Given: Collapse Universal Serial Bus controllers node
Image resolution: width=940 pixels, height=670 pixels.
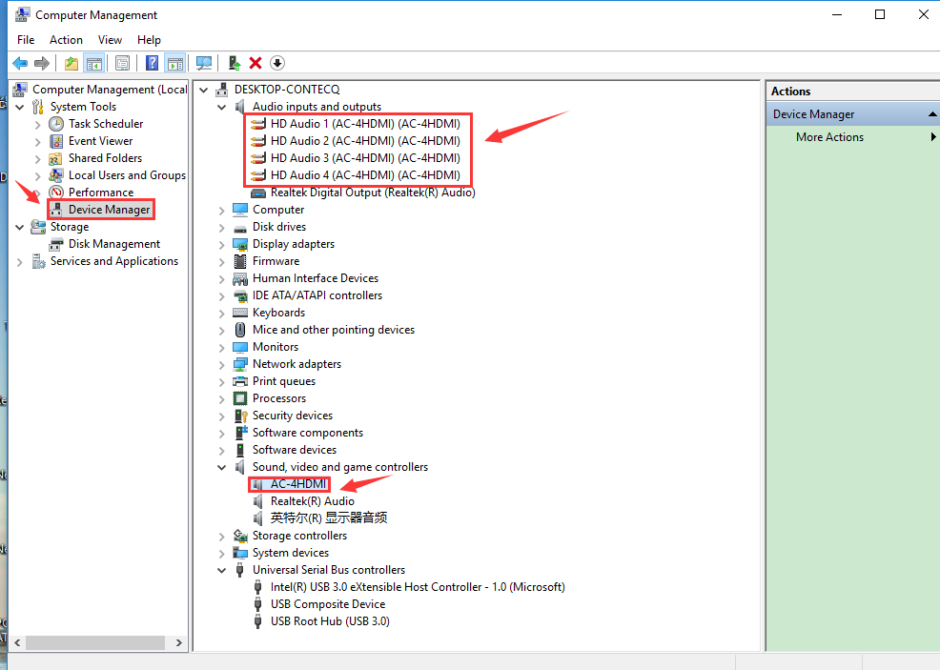Looking at the screenshot, I should click(x=222, y=571).
